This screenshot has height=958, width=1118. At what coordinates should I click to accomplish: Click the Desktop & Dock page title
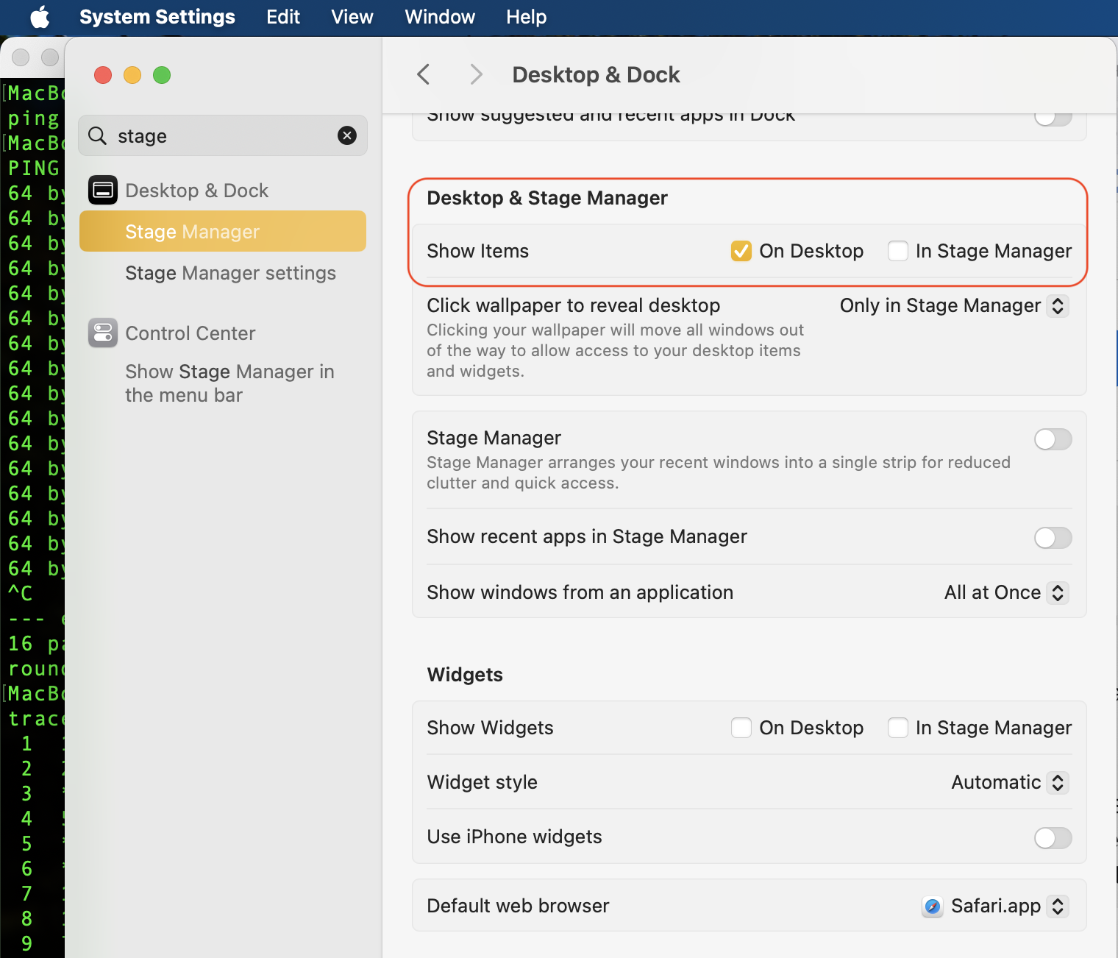(596, 74)
